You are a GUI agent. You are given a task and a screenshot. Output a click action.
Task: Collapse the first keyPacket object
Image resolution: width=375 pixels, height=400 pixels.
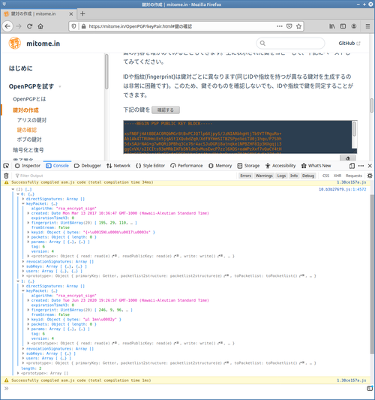[x=23, y=203]
